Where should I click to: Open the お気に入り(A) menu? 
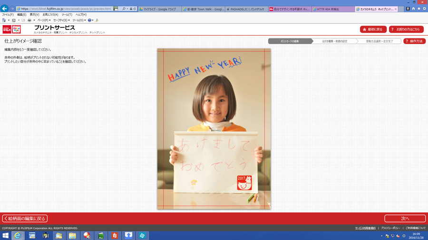(50, 15)
